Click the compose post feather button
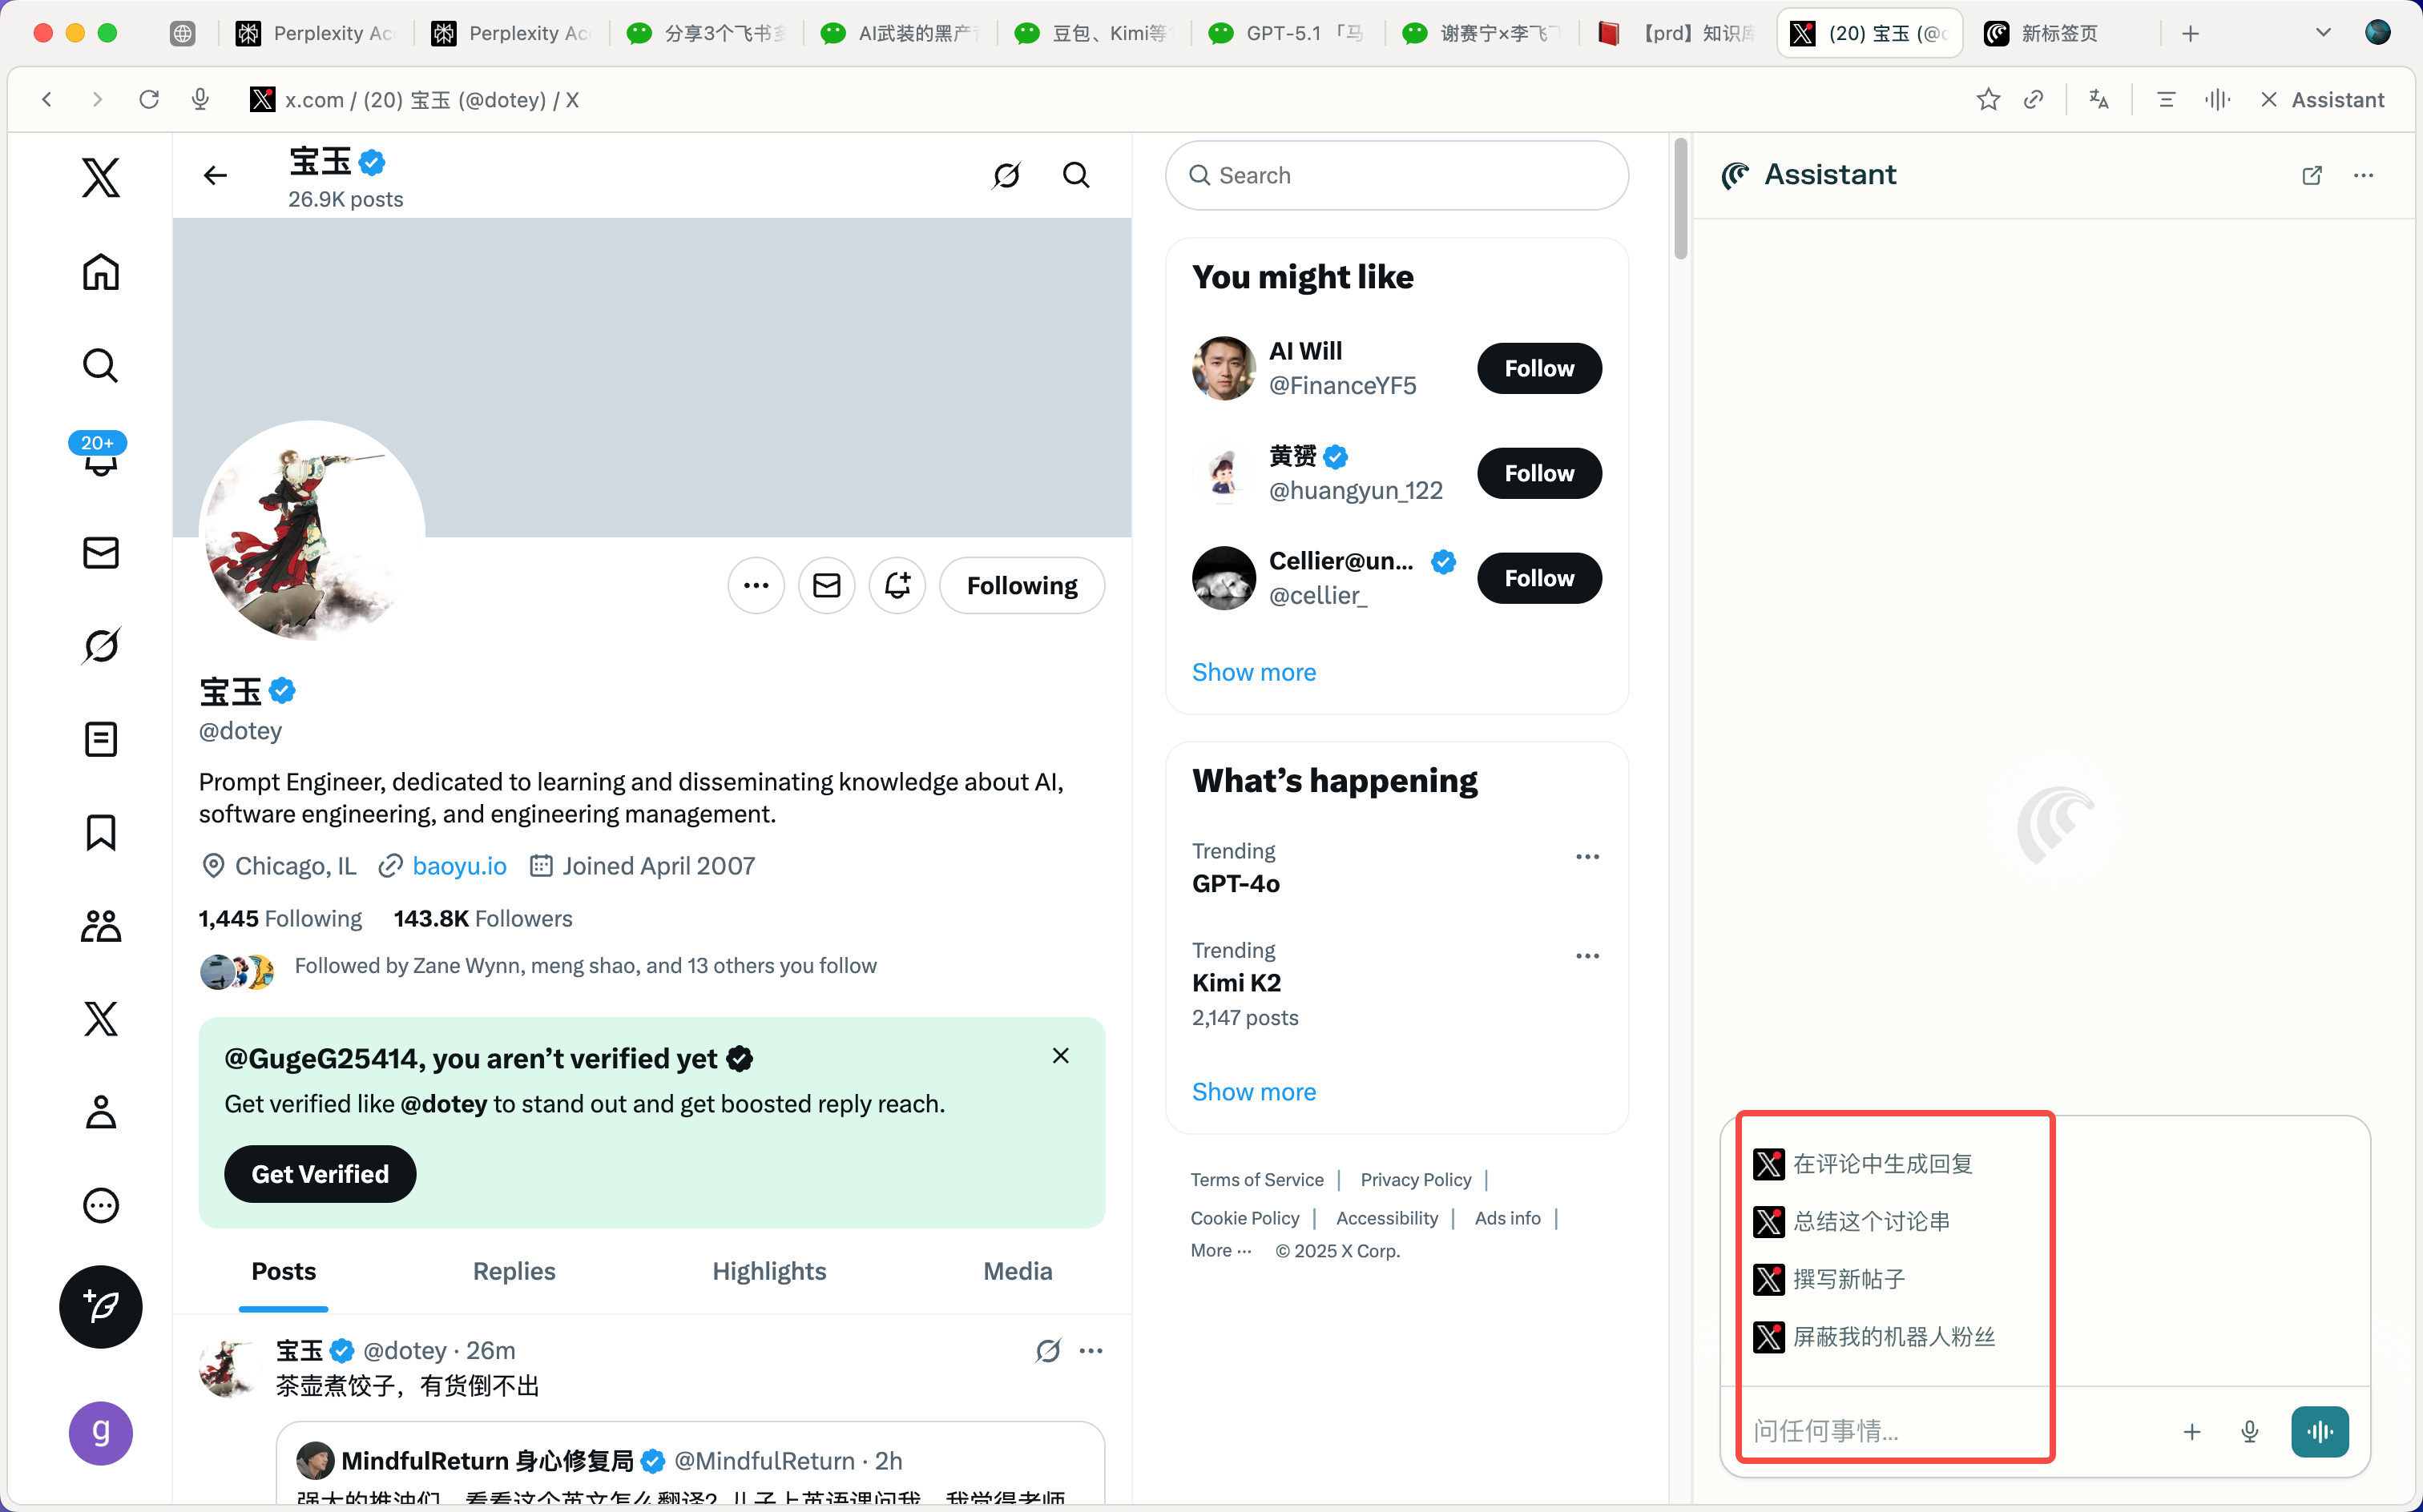Viewport: 2423px width, 1512px height. [x=101, y=1306]
